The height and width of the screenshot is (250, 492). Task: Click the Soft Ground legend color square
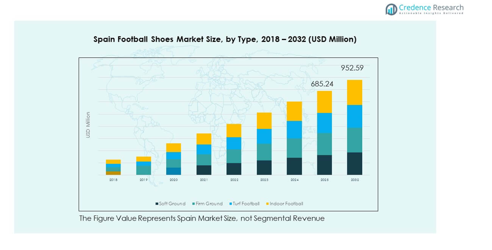pyautogui.click(x=157, y=204)
